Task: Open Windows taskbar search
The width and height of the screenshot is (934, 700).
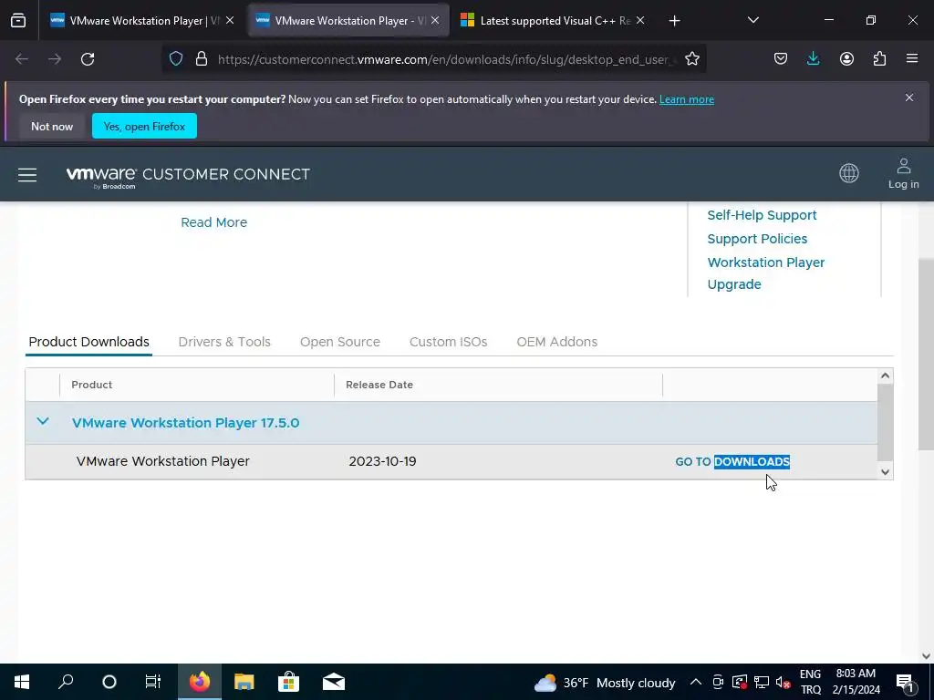Action: [x=66, y=682]
